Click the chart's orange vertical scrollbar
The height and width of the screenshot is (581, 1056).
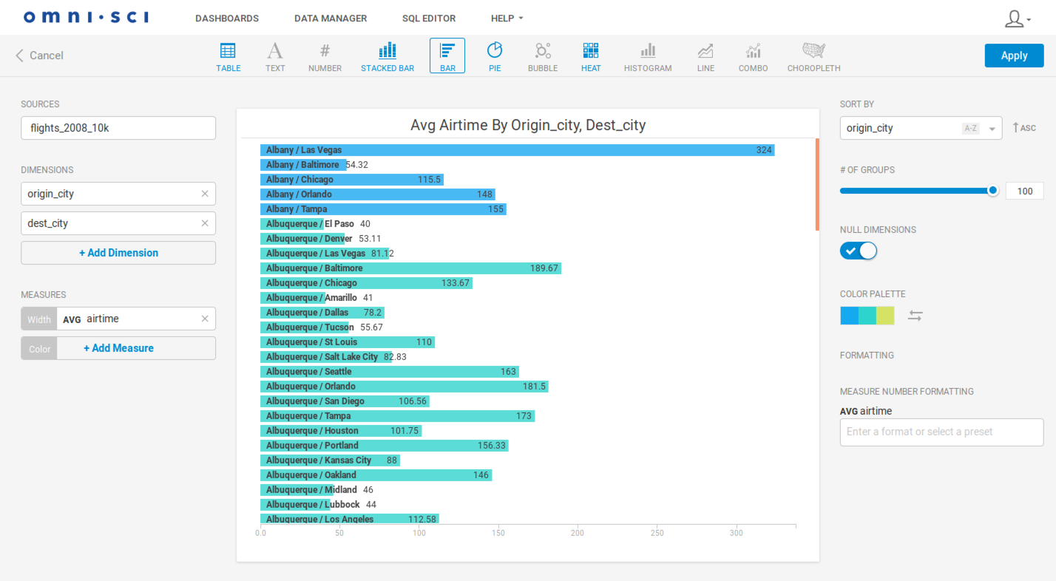[x=817, y=184]
